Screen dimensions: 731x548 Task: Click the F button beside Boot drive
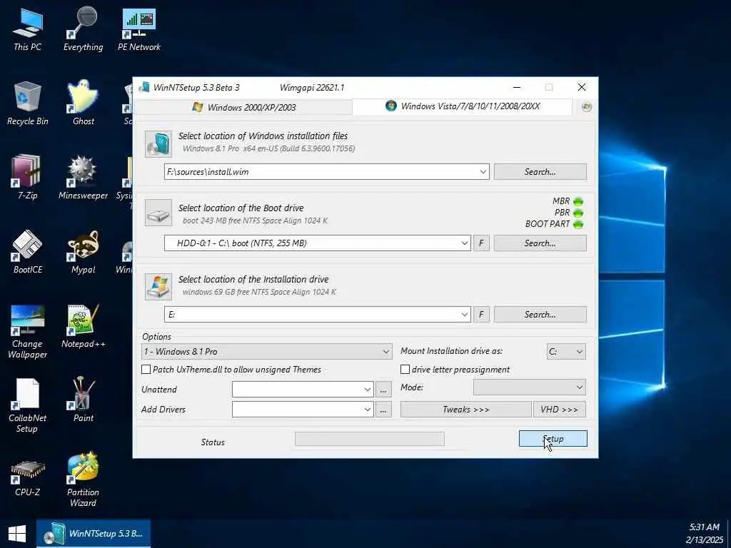[x=482, y=243]
